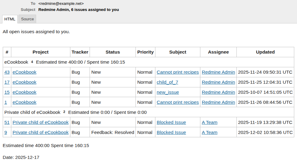Viewport: 297px width, 165px height.
Task: Open issue number 43 link
Action: (7, 72)
